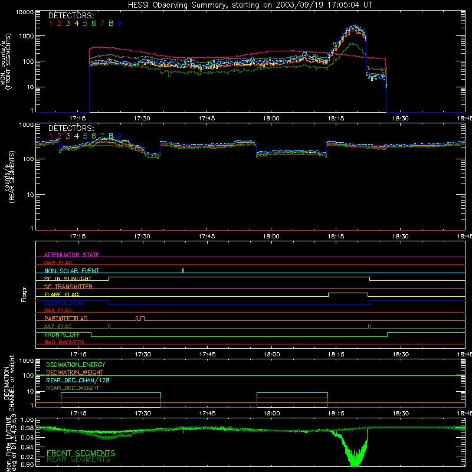Click the SC_IN_SUNLIGHT flag label
This screenshot has height=472, width=472.
68,278
